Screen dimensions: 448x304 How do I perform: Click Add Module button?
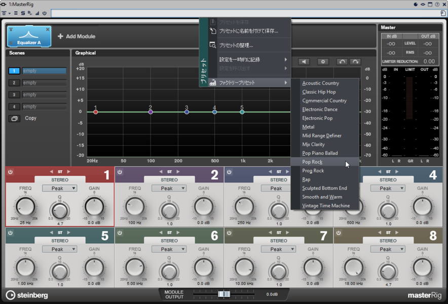pos(77,36)
